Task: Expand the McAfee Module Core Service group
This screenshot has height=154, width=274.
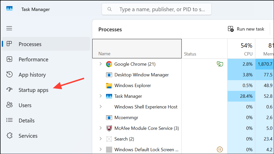Action: point(100,128)
